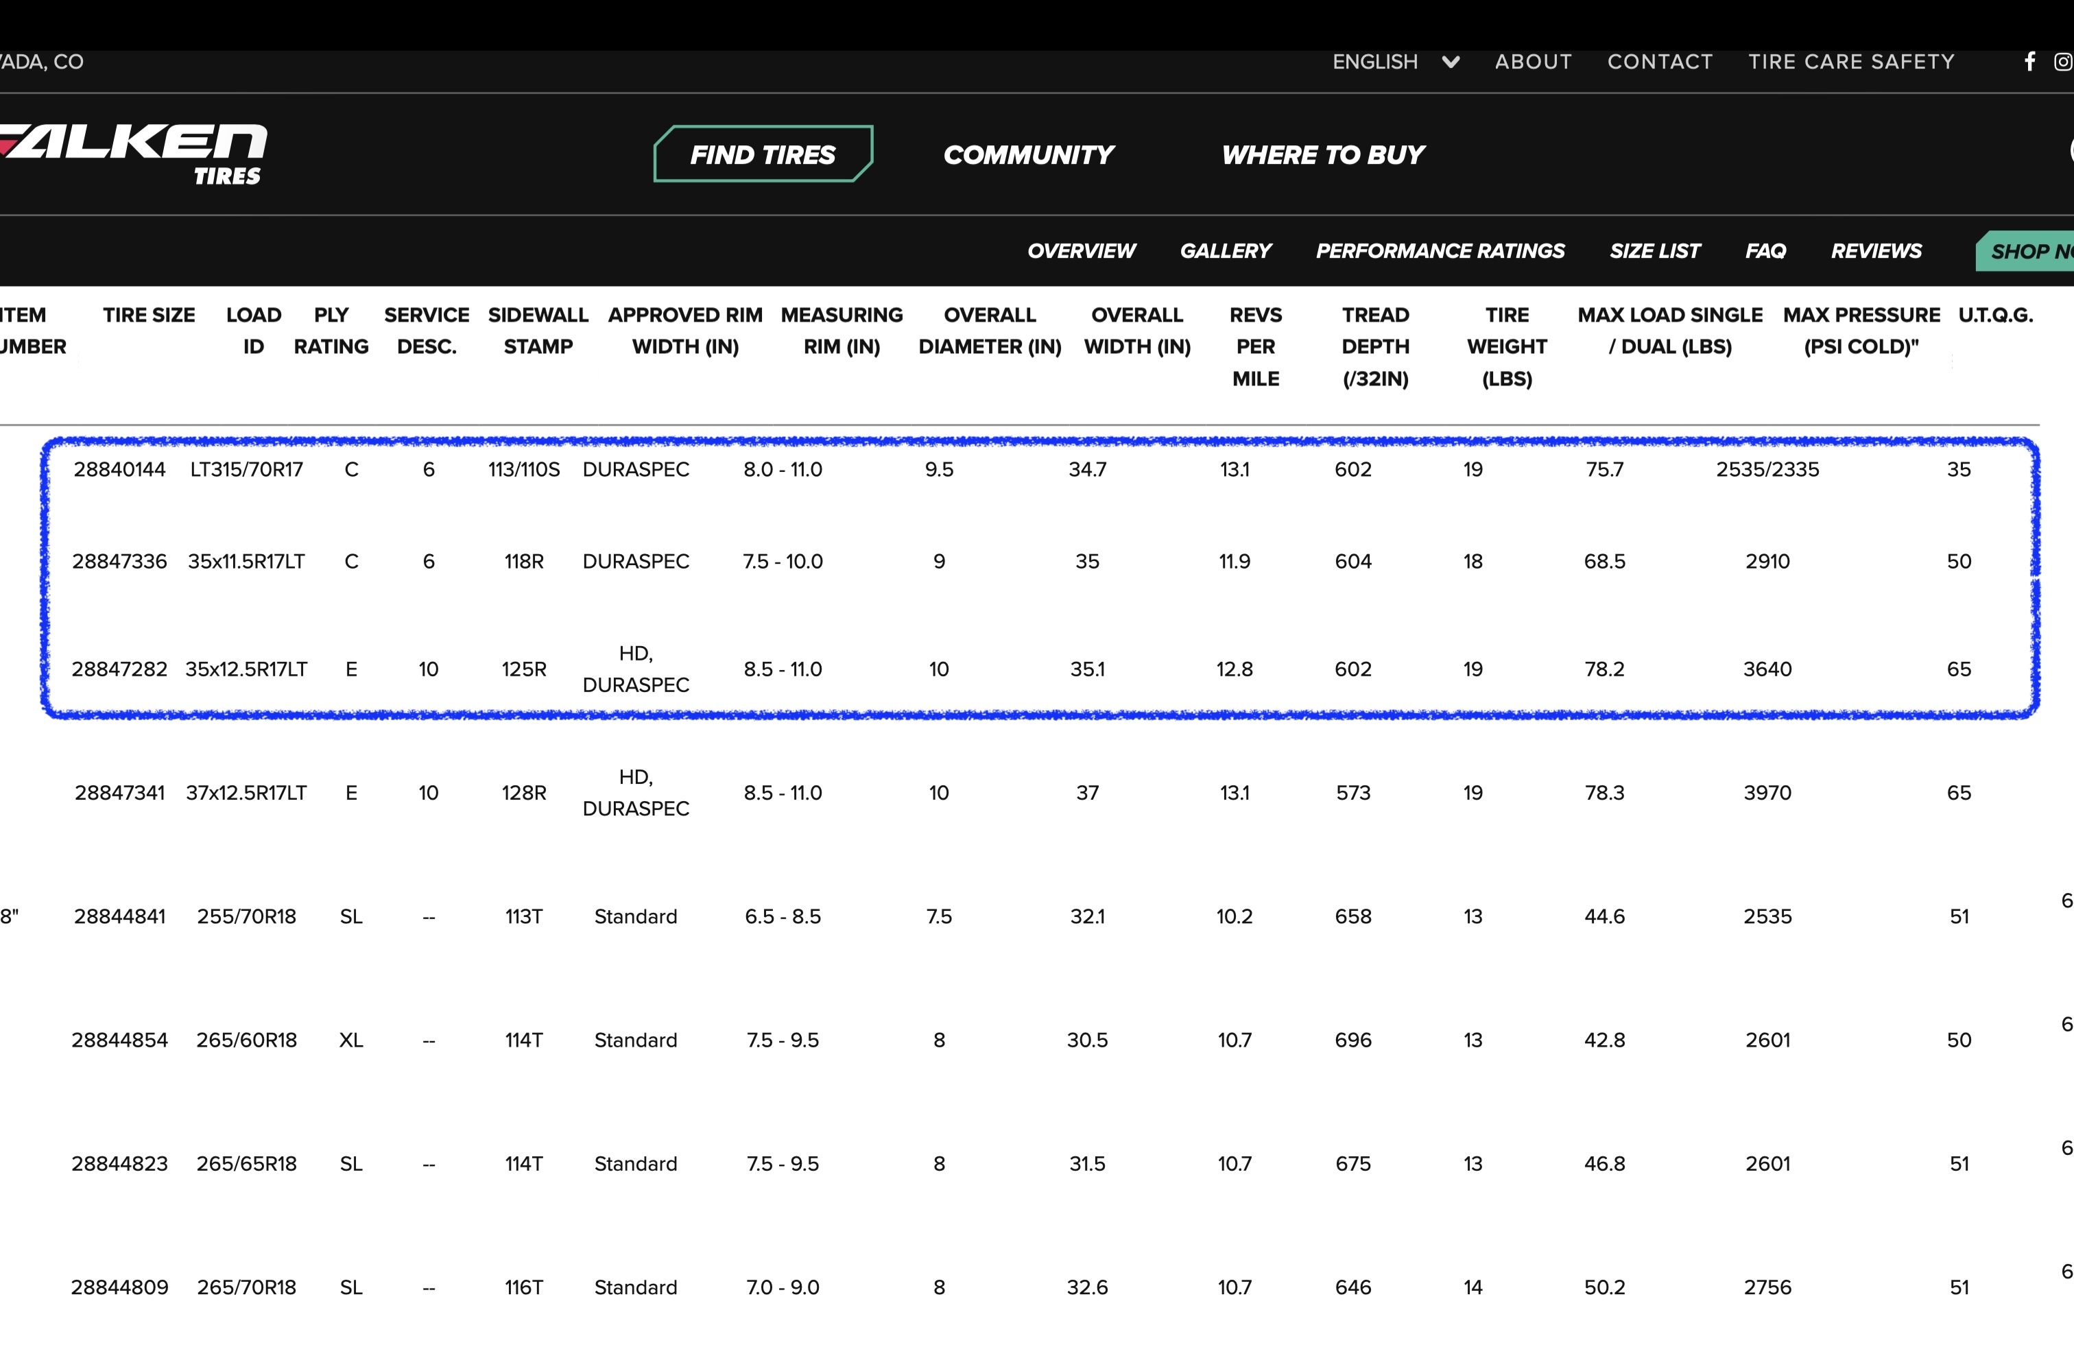The image size is (2074, 1347).
Task: Open TIRE CARE SAFETY page
Action: point(1851,62)
